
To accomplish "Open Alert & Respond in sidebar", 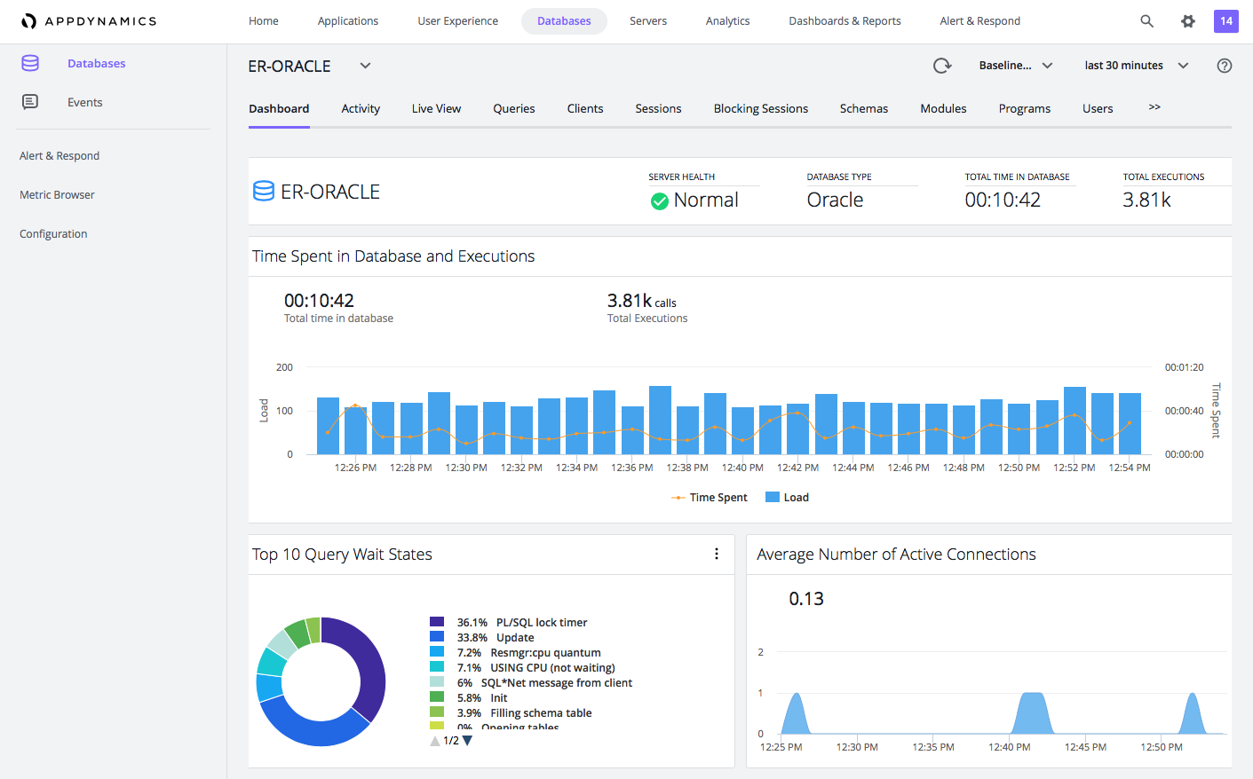I will 59,156.
